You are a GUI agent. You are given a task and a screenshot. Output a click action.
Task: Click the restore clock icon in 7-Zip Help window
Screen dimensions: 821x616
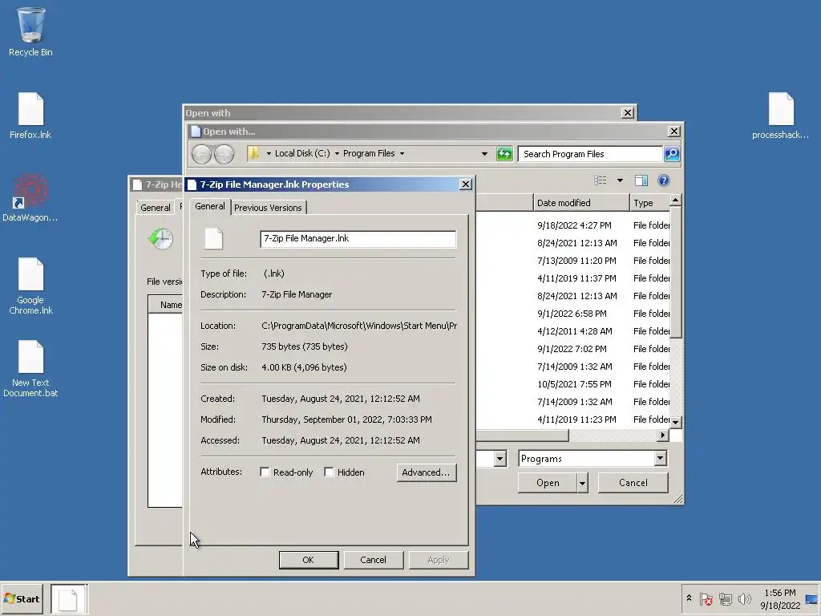(x=160, y=239)
